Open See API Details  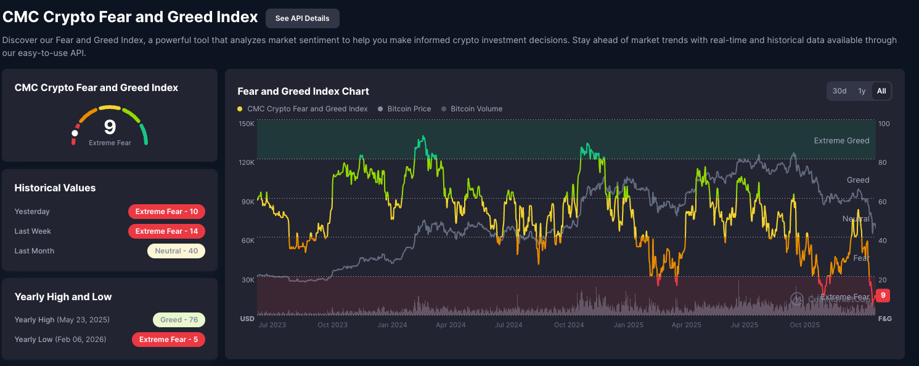point(302,18)
